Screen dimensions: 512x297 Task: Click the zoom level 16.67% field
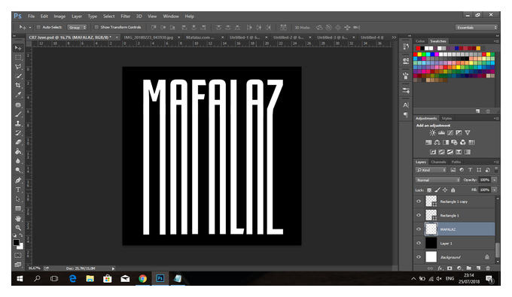click(x=34, y=268)
